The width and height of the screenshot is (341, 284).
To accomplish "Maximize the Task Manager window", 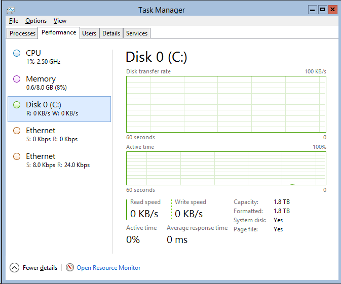I will [323, 10].
